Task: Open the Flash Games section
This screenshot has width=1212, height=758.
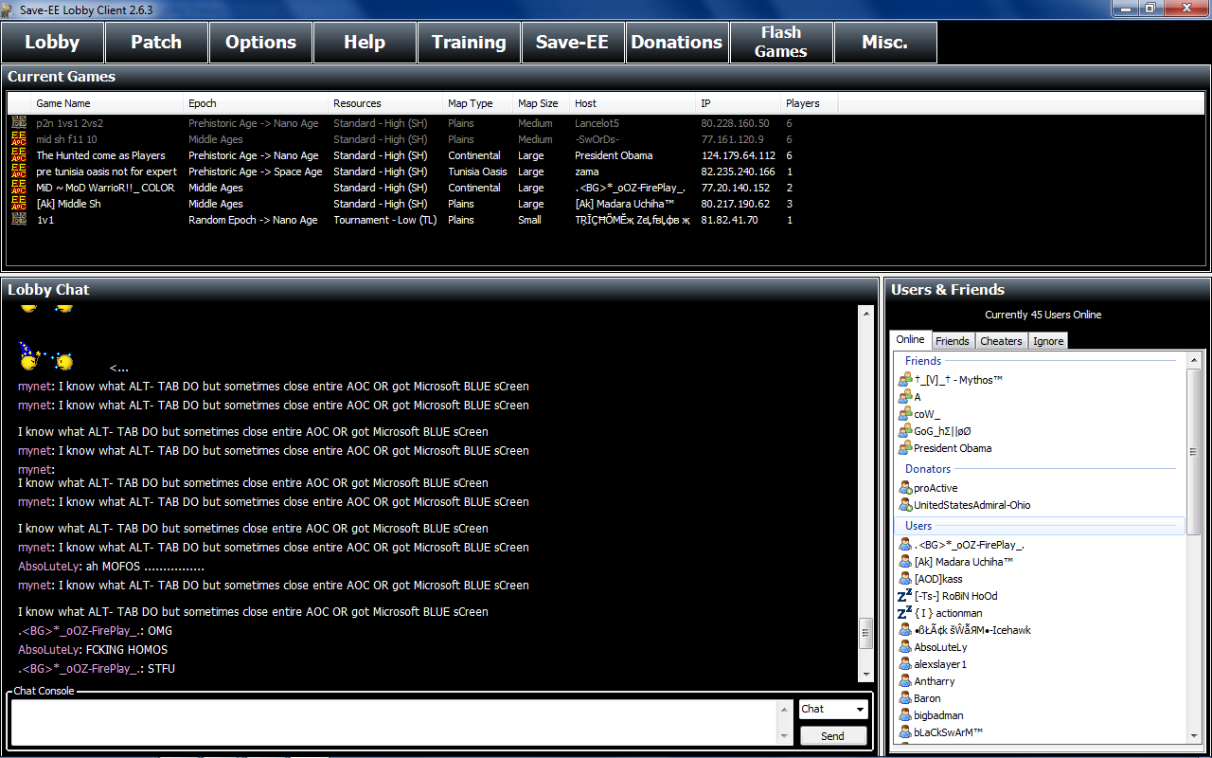Action: [781, 43]
